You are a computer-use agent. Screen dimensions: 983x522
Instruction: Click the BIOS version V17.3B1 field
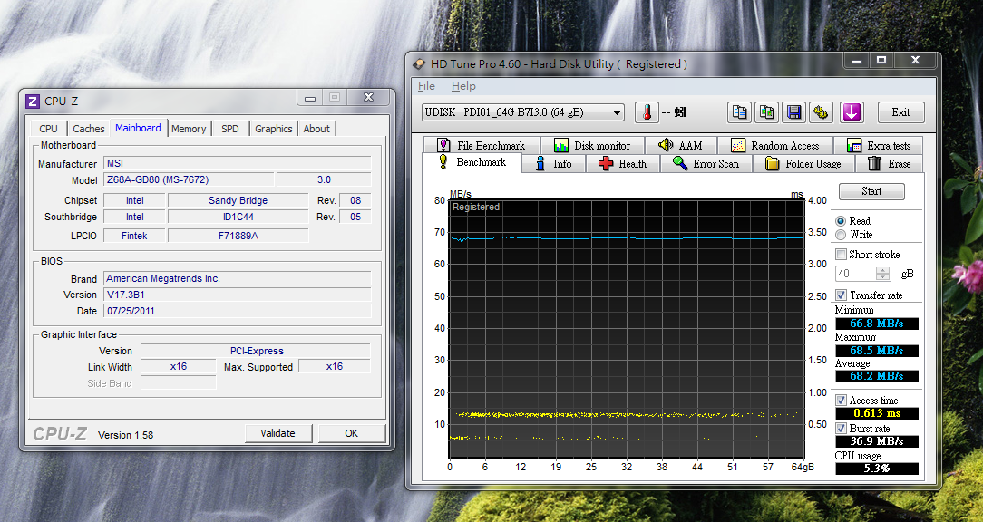click(238, 295)
